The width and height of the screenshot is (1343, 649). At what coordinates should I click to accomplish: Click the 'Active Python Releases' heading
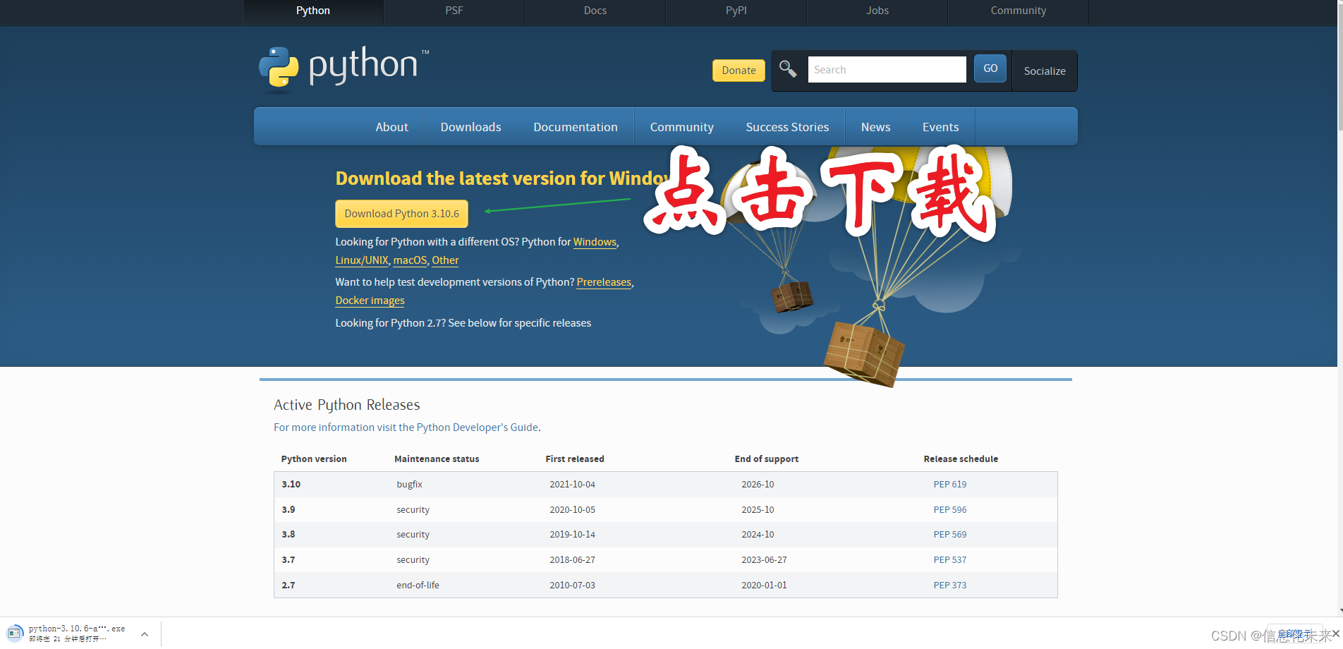click(347, 405)
